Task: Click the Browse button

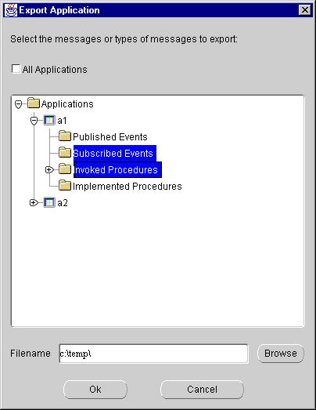Action: coord(281,354)
